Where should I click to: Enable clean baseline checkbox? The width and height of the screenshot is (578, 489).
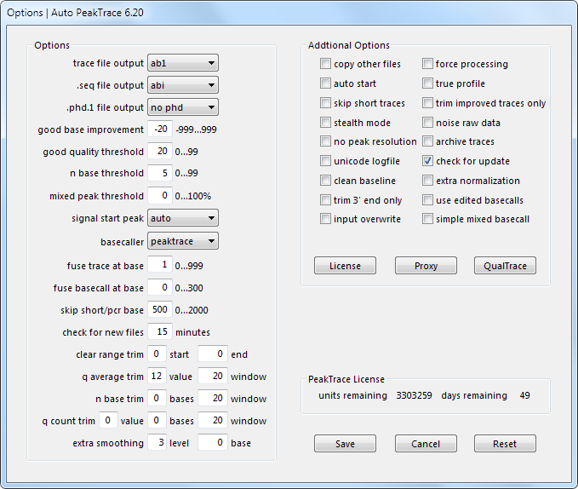point(325,181)
